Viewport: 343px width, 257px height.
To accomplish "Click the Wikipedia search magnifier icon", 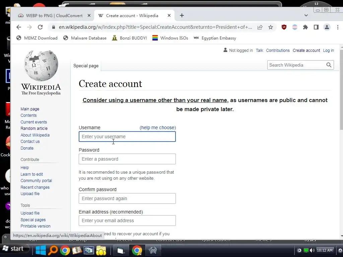I will [329, 65].
